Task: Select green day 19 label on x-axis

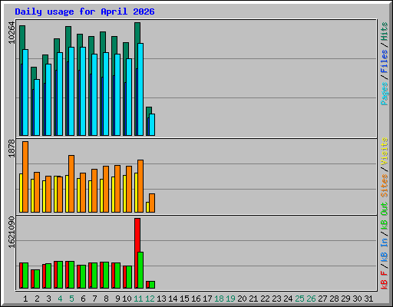Action: click(230, 299)
